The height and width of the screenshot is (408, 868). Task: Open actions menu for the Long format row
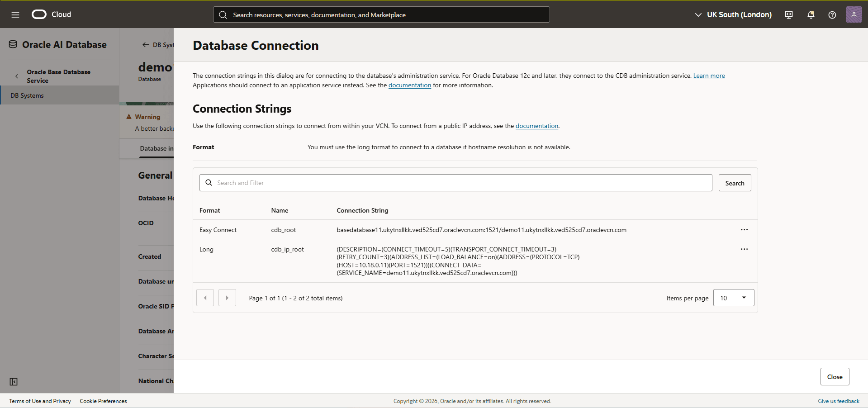click(744, 249)
